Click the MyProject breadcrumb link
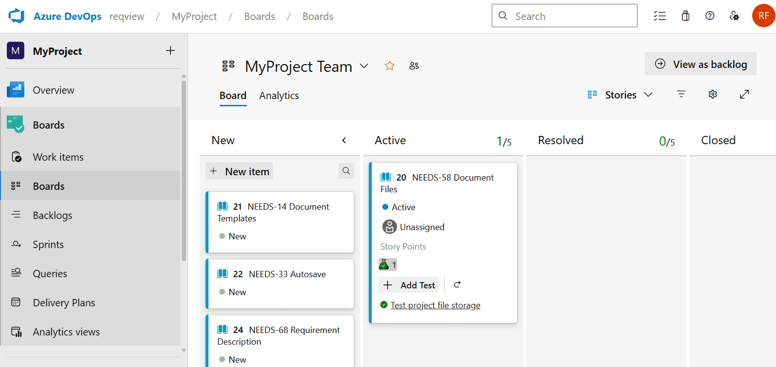This screenshot has width=776, height=367. tap(194, 16)
